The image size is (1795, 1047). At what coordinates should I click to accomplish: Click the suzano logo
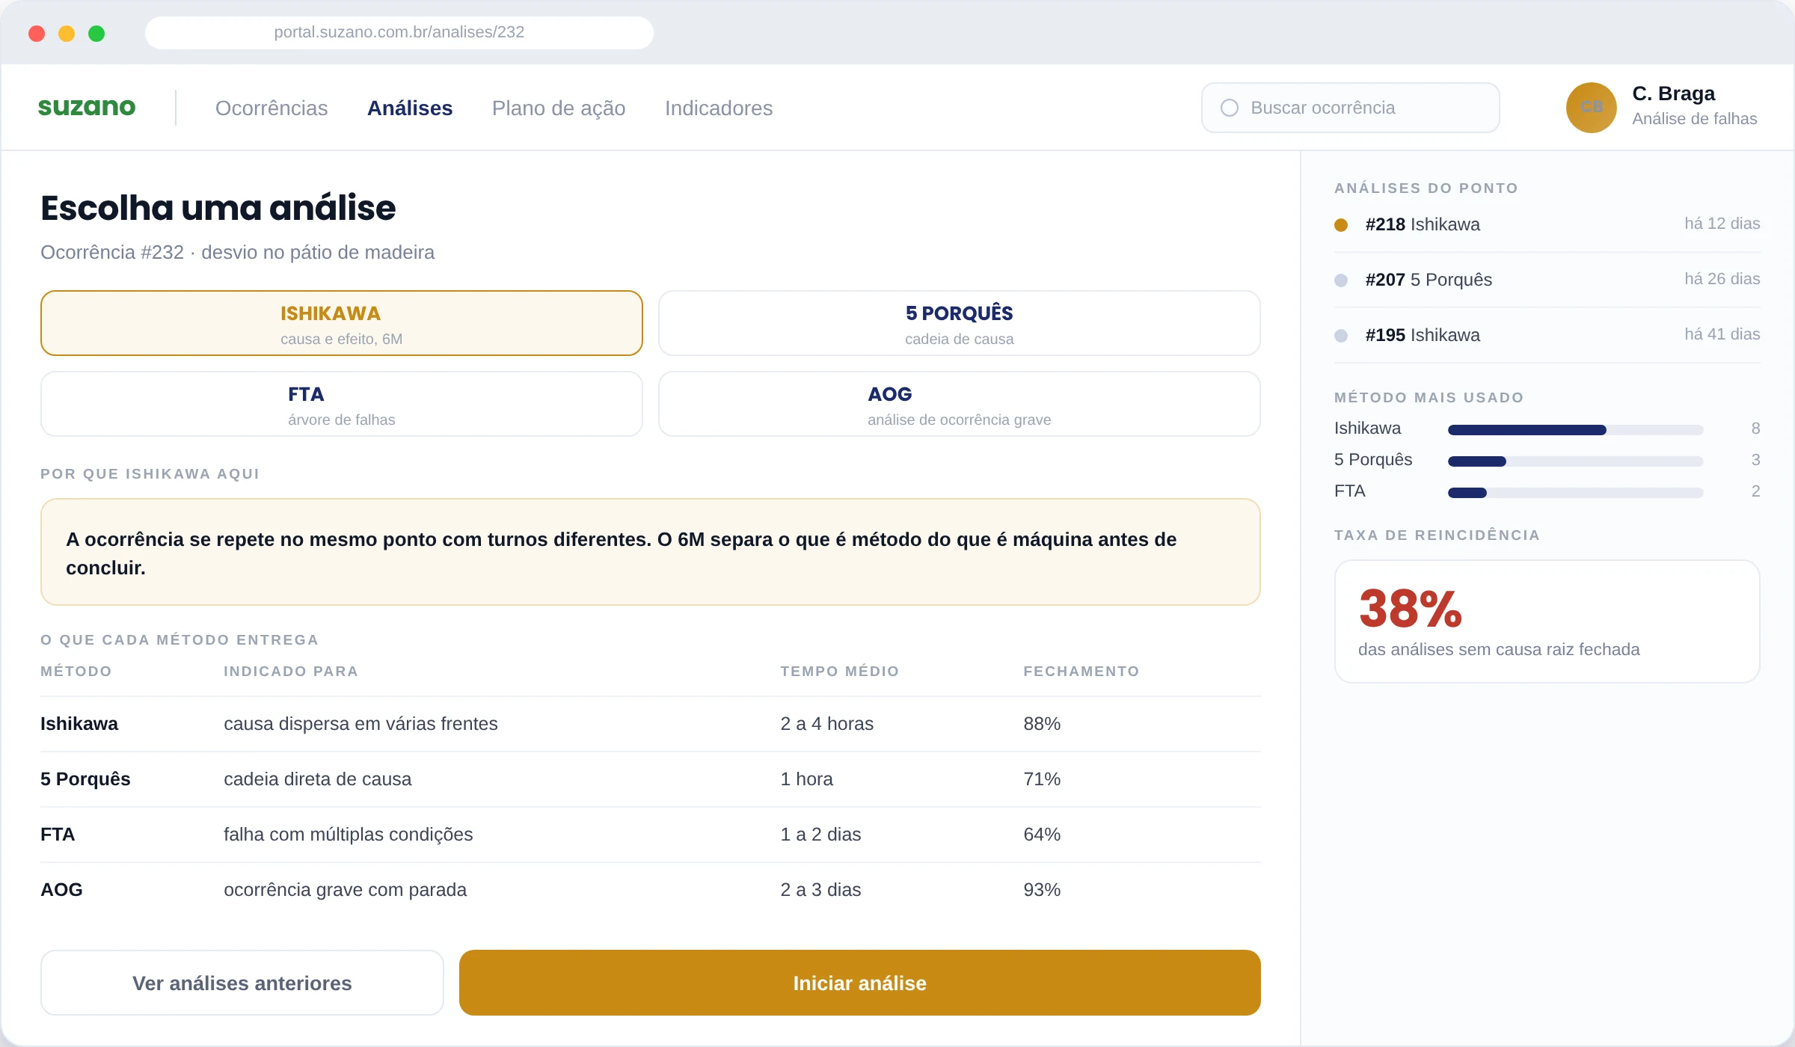coord(87,108)
